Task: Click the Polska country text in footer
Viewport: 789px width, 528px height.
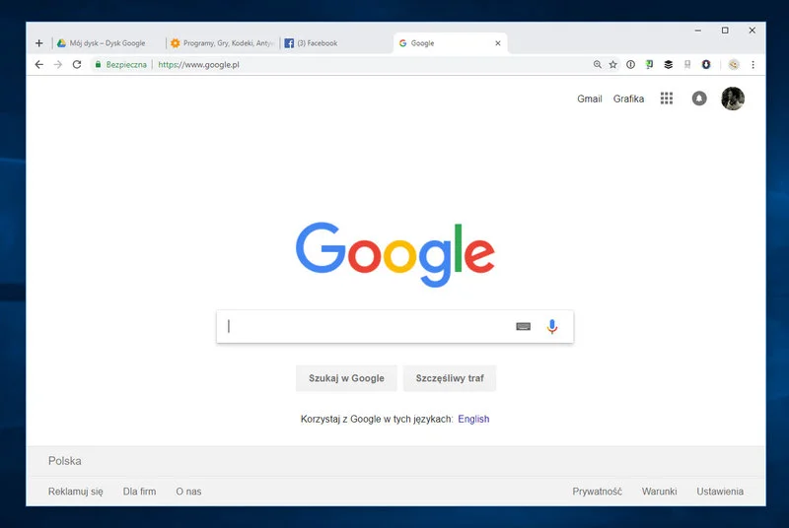Action: (65, 461)
